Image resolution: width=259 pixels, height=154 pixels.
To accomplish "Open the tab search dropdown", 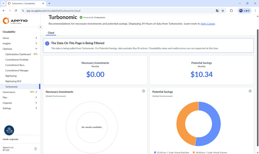I will pyautogui.click(x=3, y=3).
